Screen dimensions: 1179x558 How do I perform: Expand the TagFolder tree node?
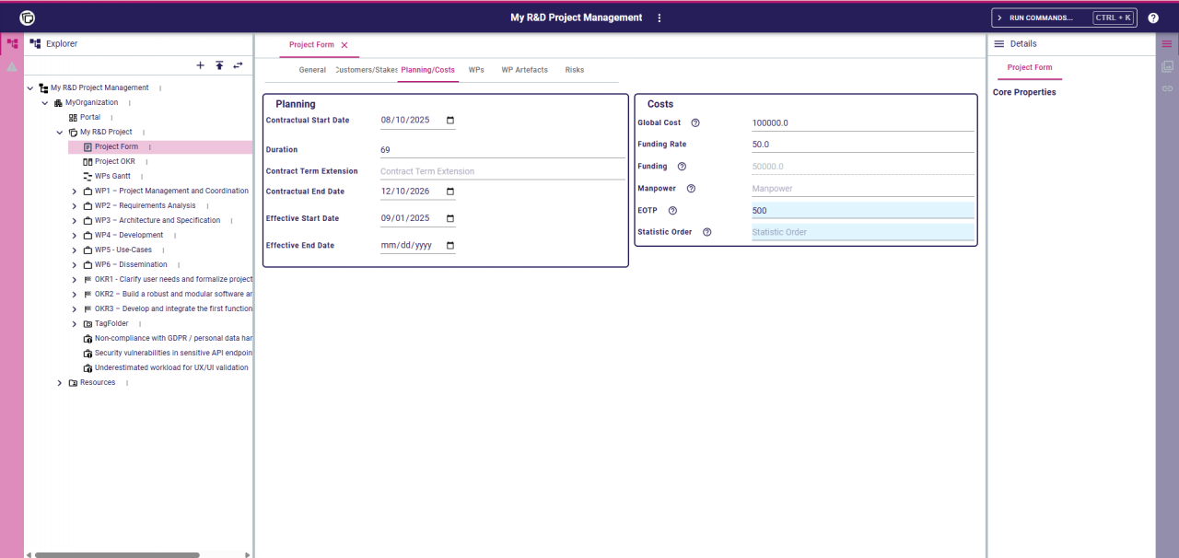[x=74, y=323]
